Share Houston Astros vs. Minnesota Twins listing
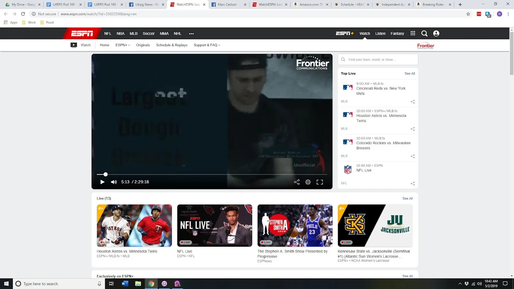This screenshot has width=514, height=289. tap(413, 129)
